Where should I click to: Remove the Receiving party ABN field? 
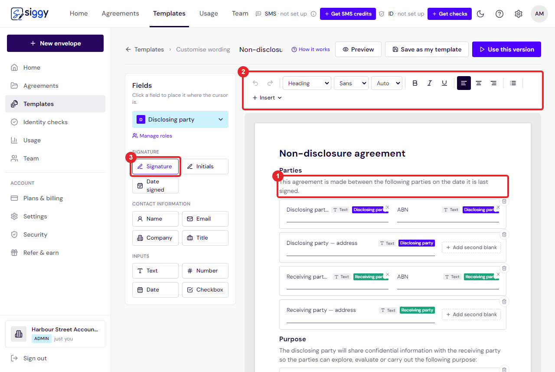coord(498,274)
